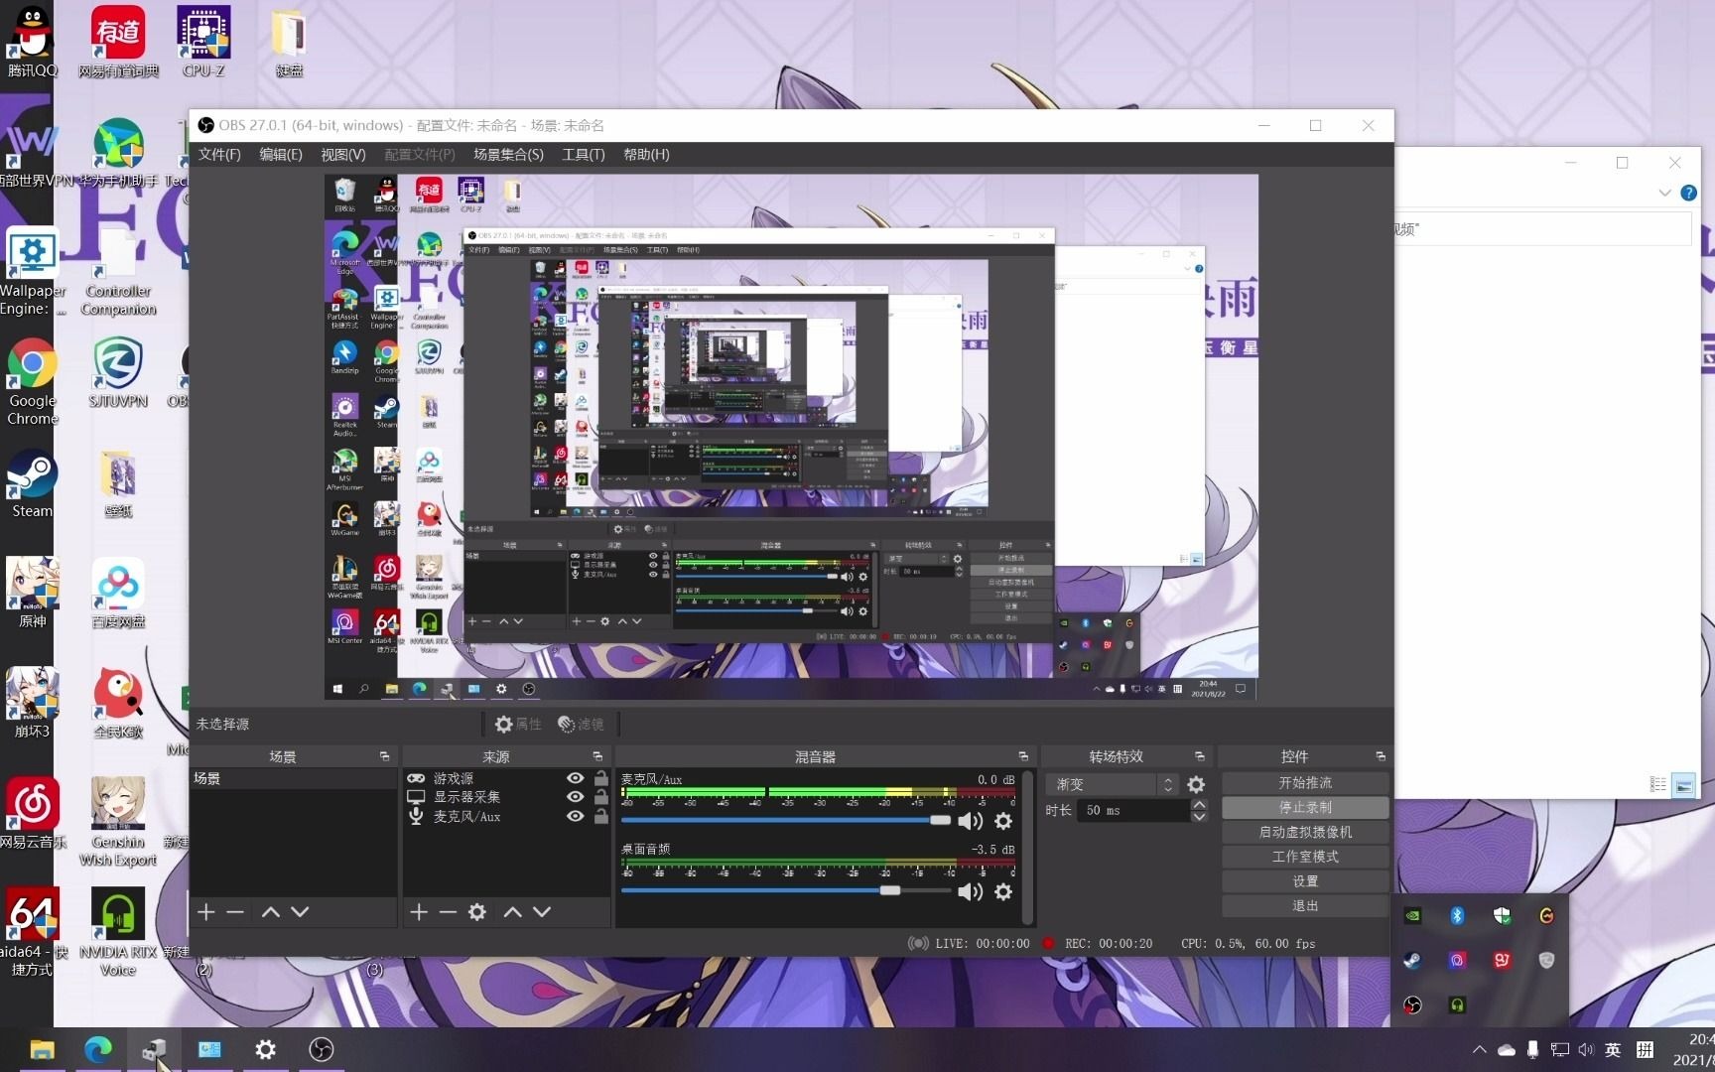Move scene down in 场景 panel
This screenshot has width=1715, height=1072.
tap(300, 911)
